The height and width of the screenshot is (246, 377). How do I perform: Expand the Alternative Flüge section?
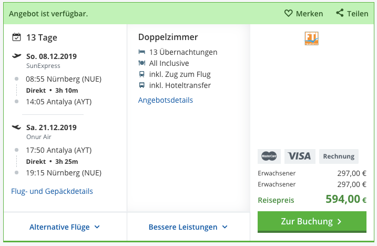pos(65,227)
